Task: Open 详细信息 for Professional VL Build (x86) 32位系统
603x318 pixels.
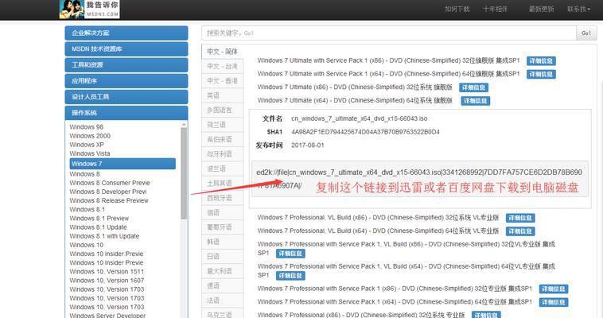Action: (520, 218)
